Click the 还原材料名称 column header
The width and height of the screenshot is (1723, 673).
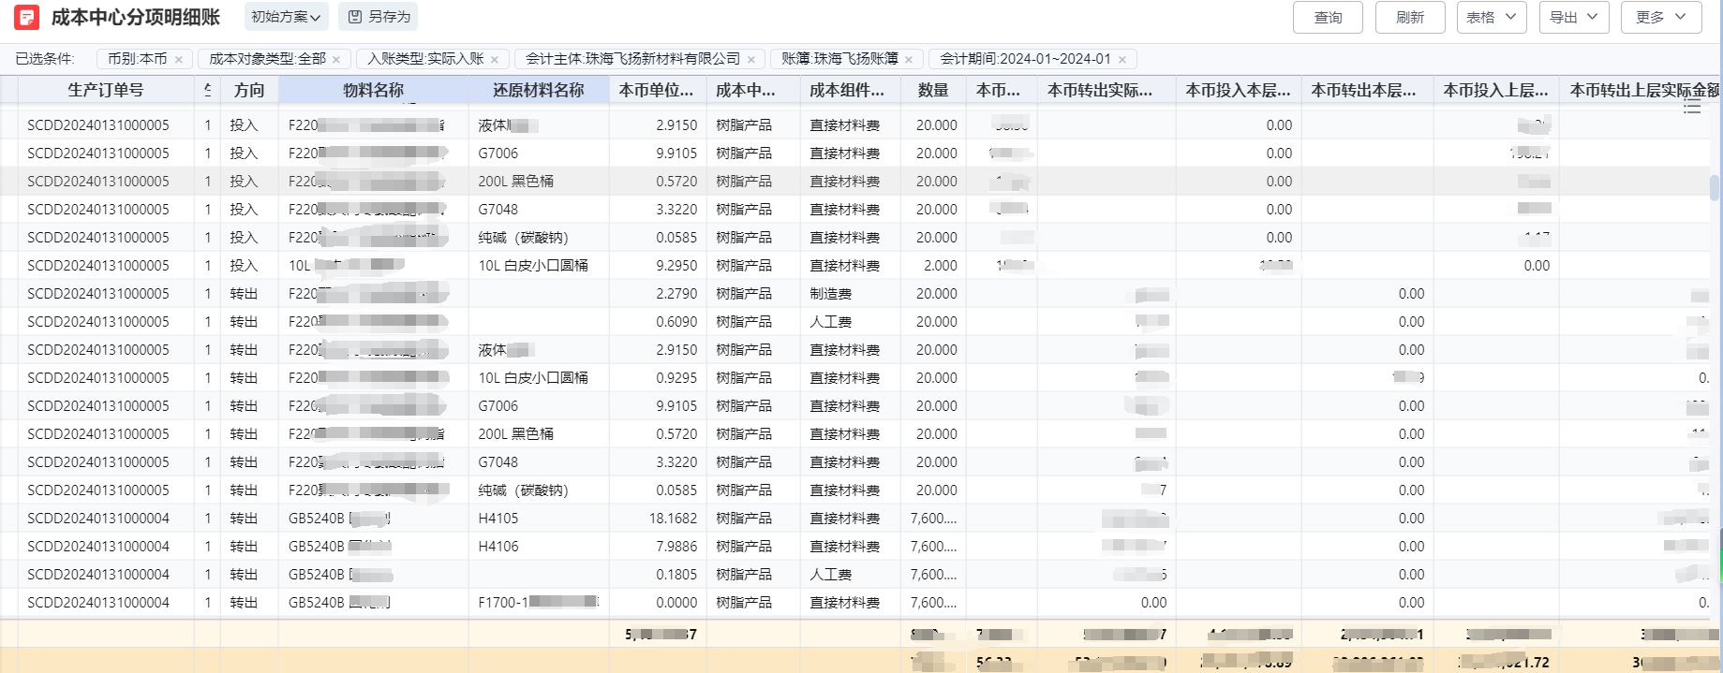click(x=538, y=90)
